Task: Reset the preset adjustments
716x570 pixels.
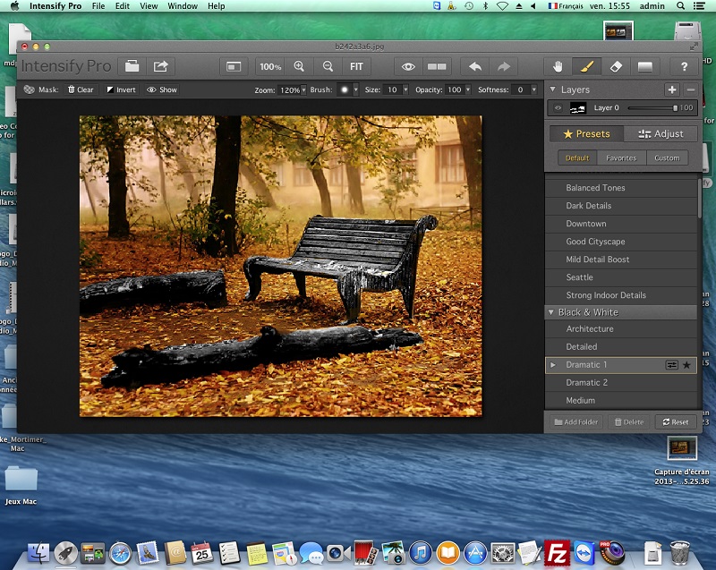Action: pyautogui.click(x=676, y=422)
